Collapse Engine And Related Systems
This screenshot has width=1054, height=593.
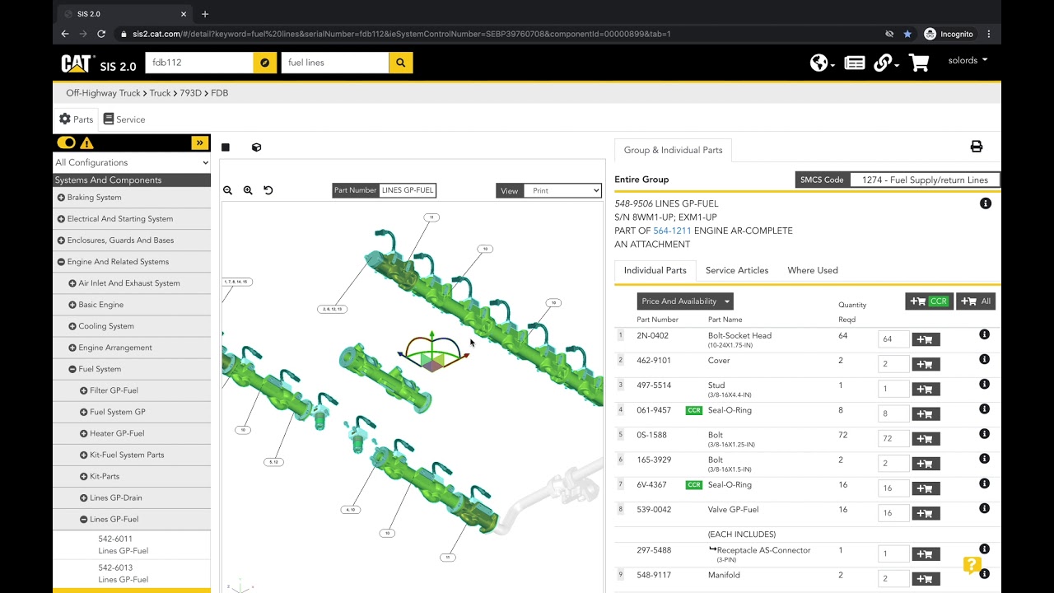pyautogui.click(x=61, y=262)
